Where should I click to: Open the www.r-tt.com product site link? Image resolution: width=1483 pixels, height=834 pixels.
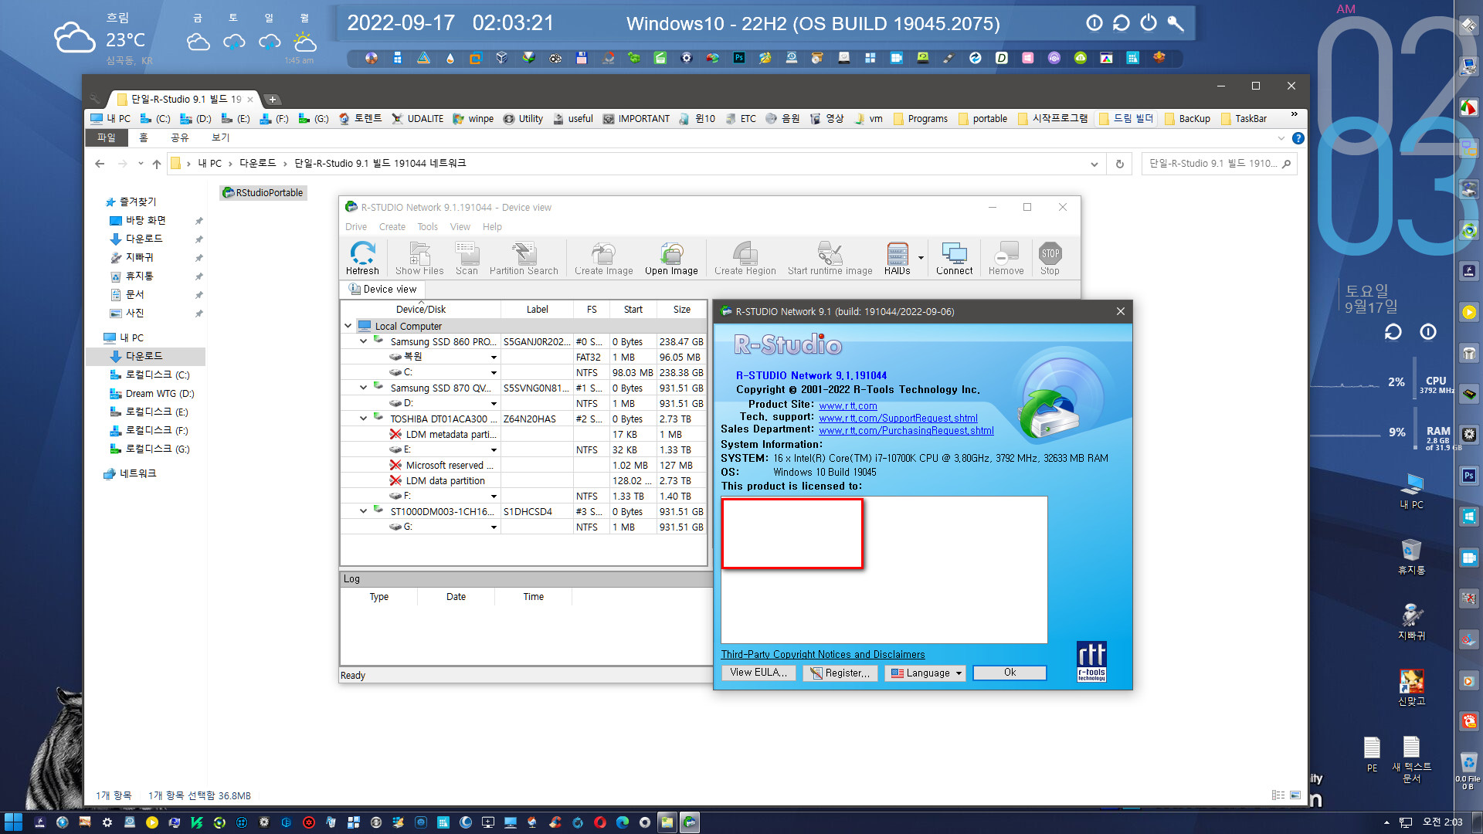848,405
